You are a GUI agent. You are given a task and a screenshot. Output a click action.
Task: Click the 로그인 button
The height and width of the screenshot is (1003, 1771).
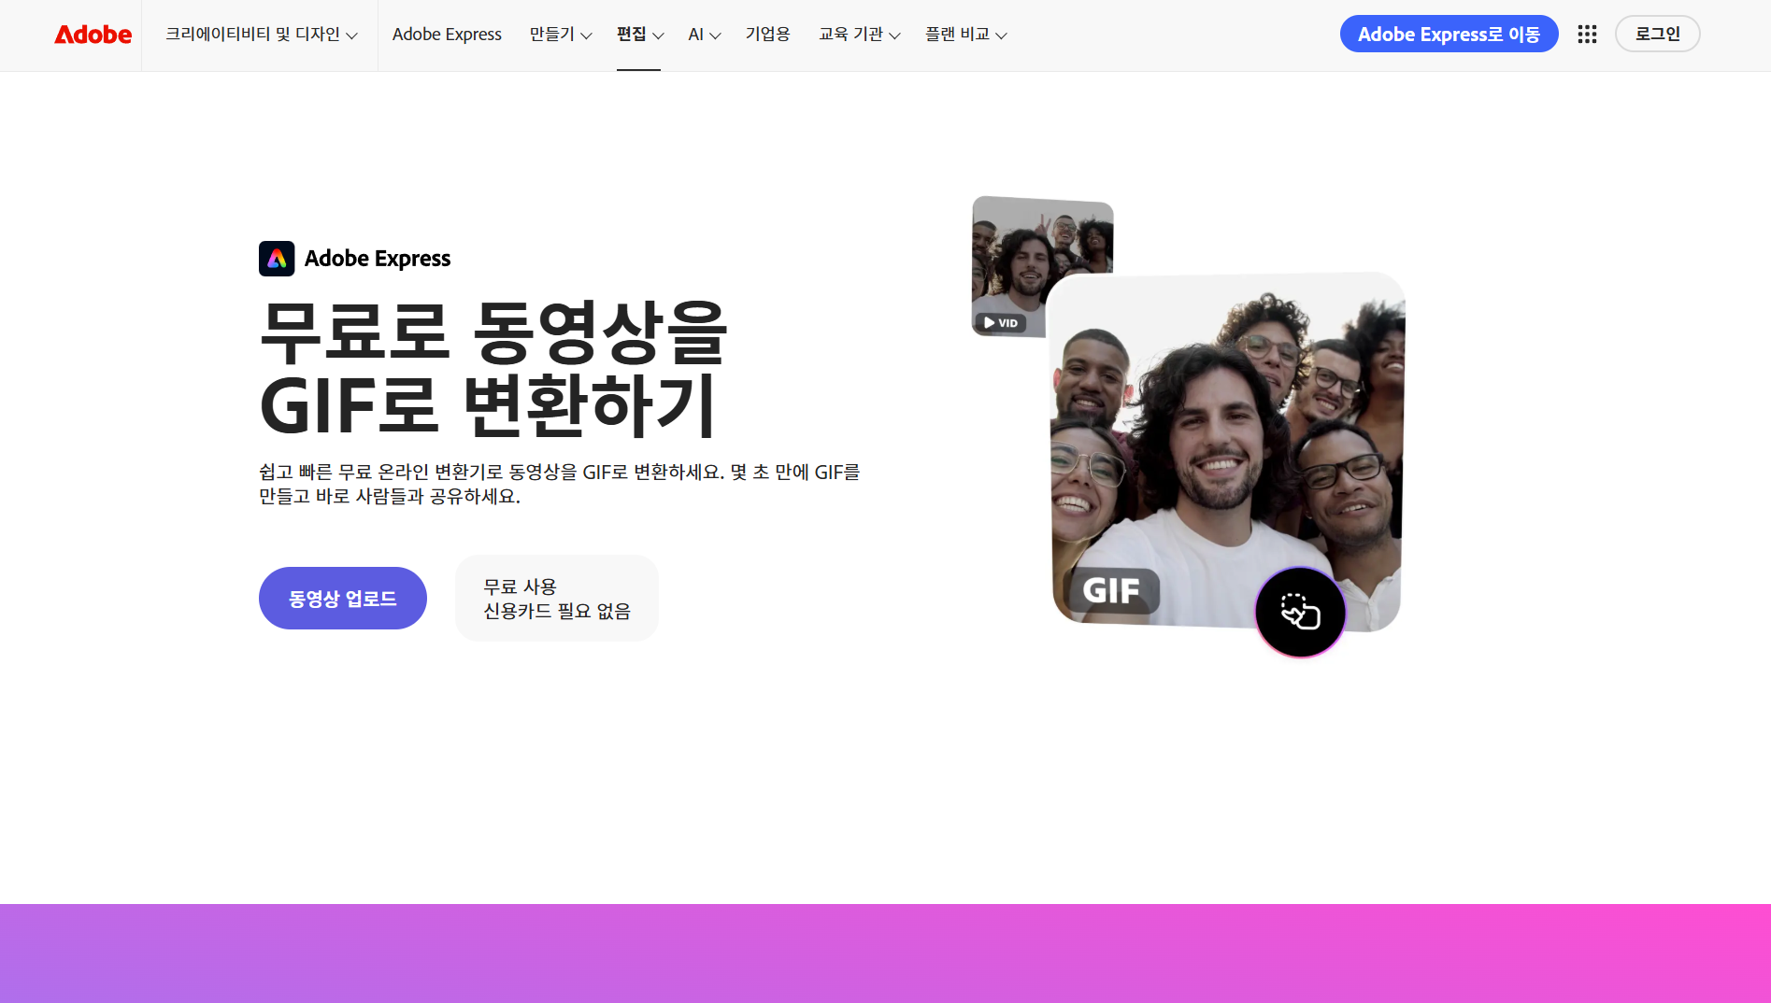tap(1657, 34)
